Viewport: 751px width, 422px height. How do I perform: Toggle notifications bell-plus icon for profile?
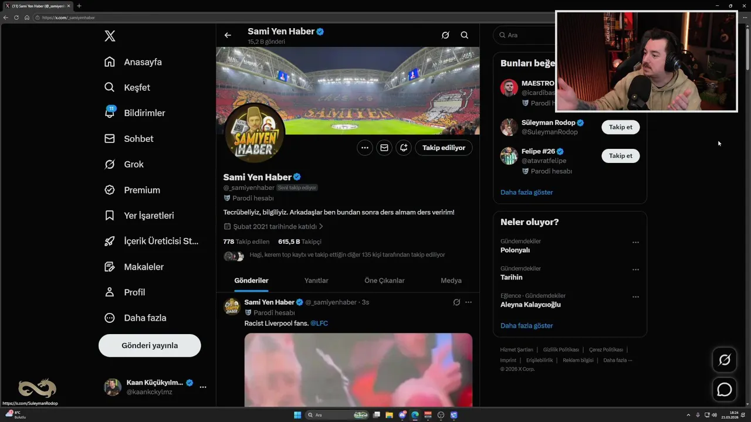click(x=404, y=148)
